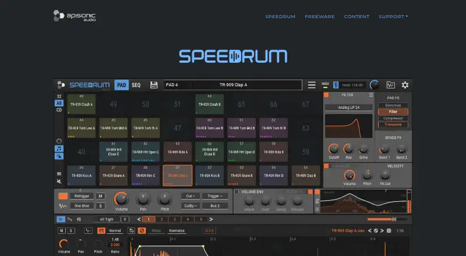The height and width of the screenshot is (256, 466).
Task: Select the TR-909 HH Open C pad
Action: click(x=145, y=152)
